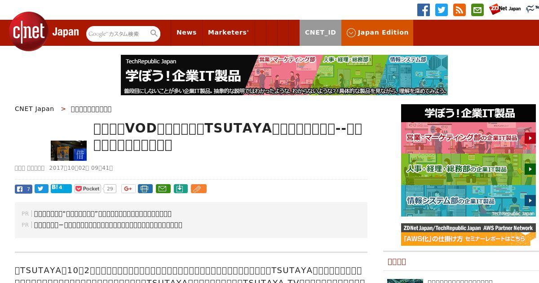Open the Facebook icon in top bar
This screenshot has width=539, height=283.
[424, 10]
